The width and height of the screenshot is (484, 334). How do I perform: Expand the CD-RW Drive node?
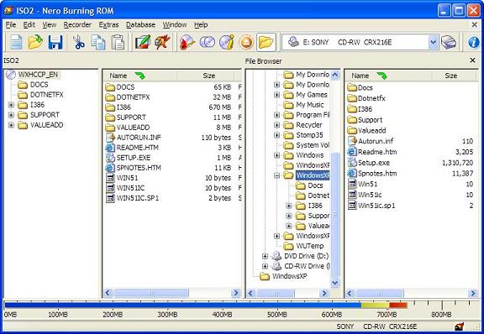point(265,266)
